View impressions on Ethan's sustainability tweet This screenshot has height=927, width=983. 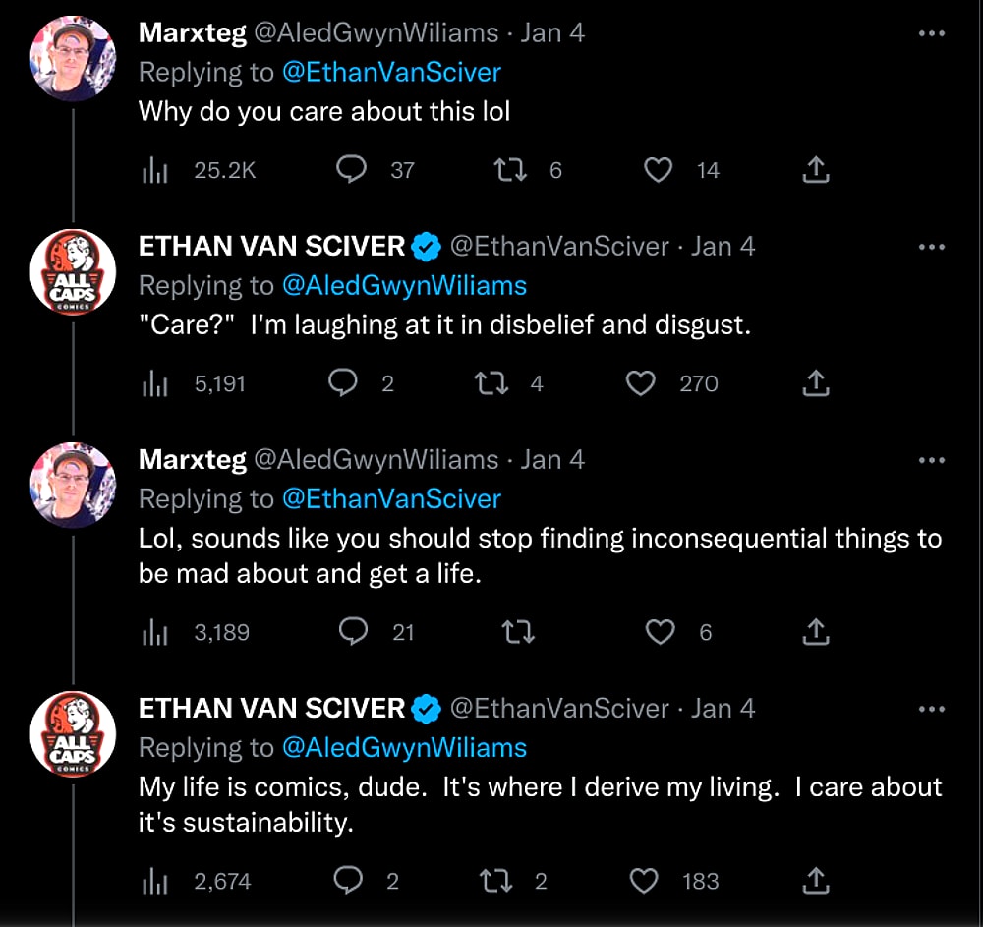154,881
